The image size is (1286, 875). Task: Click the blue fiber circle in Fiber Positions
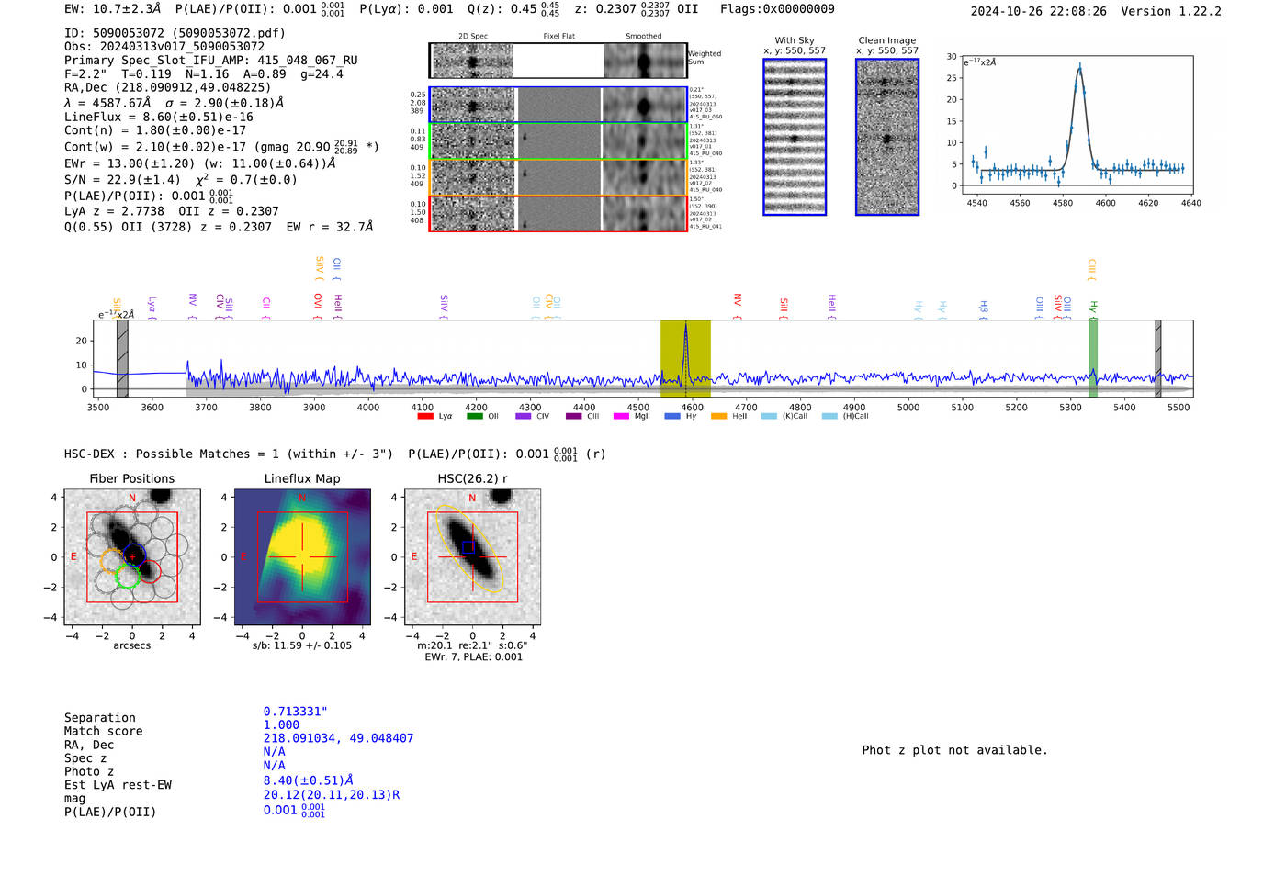pos(134,555)
